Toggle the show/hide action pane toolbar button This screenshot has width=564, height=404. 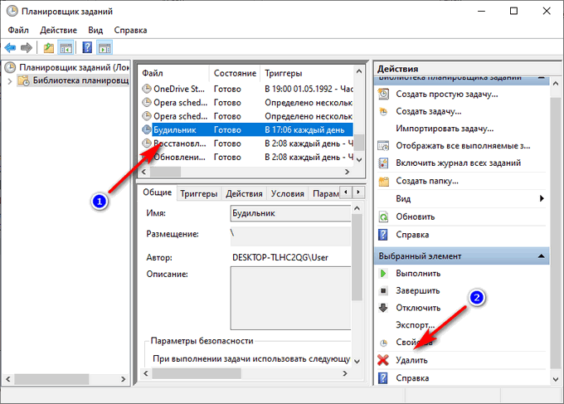(x=104, y=48)
